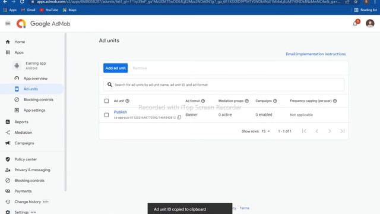
Task: Click the Change history clock icon
Action: tap(8, 202)
